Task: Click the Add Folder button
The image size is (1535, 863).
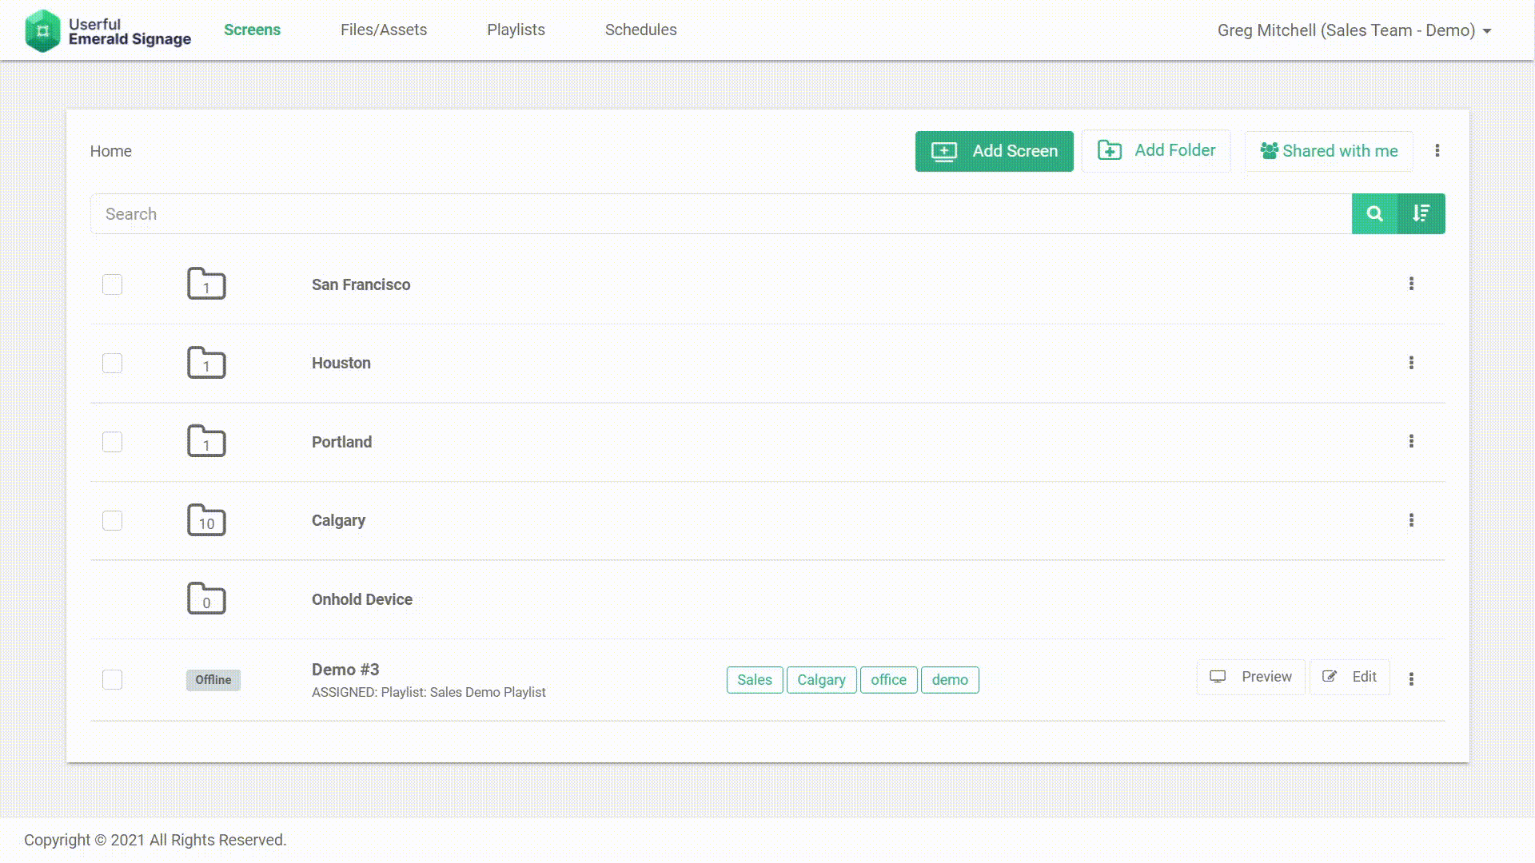Action: (1156, 150)
